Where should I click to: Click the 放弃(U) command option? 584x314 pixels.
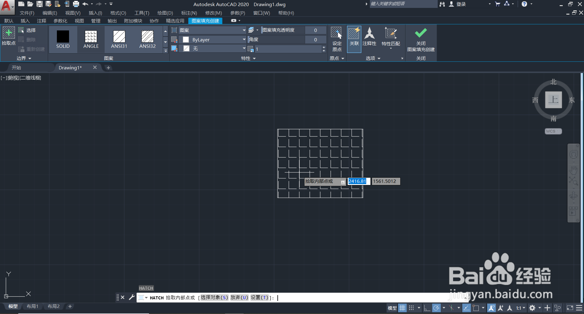pyautogui.click(x=239, y=298)
